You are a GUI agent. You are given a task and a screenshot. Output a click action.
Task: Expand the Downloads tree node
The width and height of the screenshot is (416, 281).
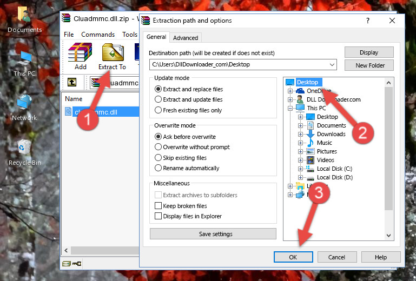(300, 134)
